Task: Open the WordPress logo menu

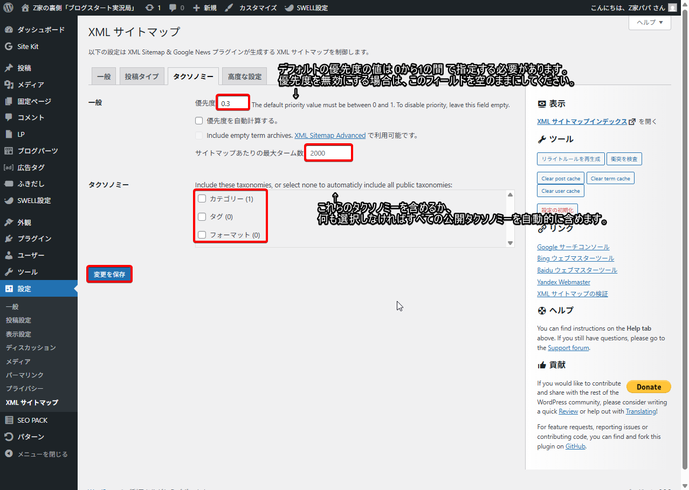Action: tap(8, 8)
